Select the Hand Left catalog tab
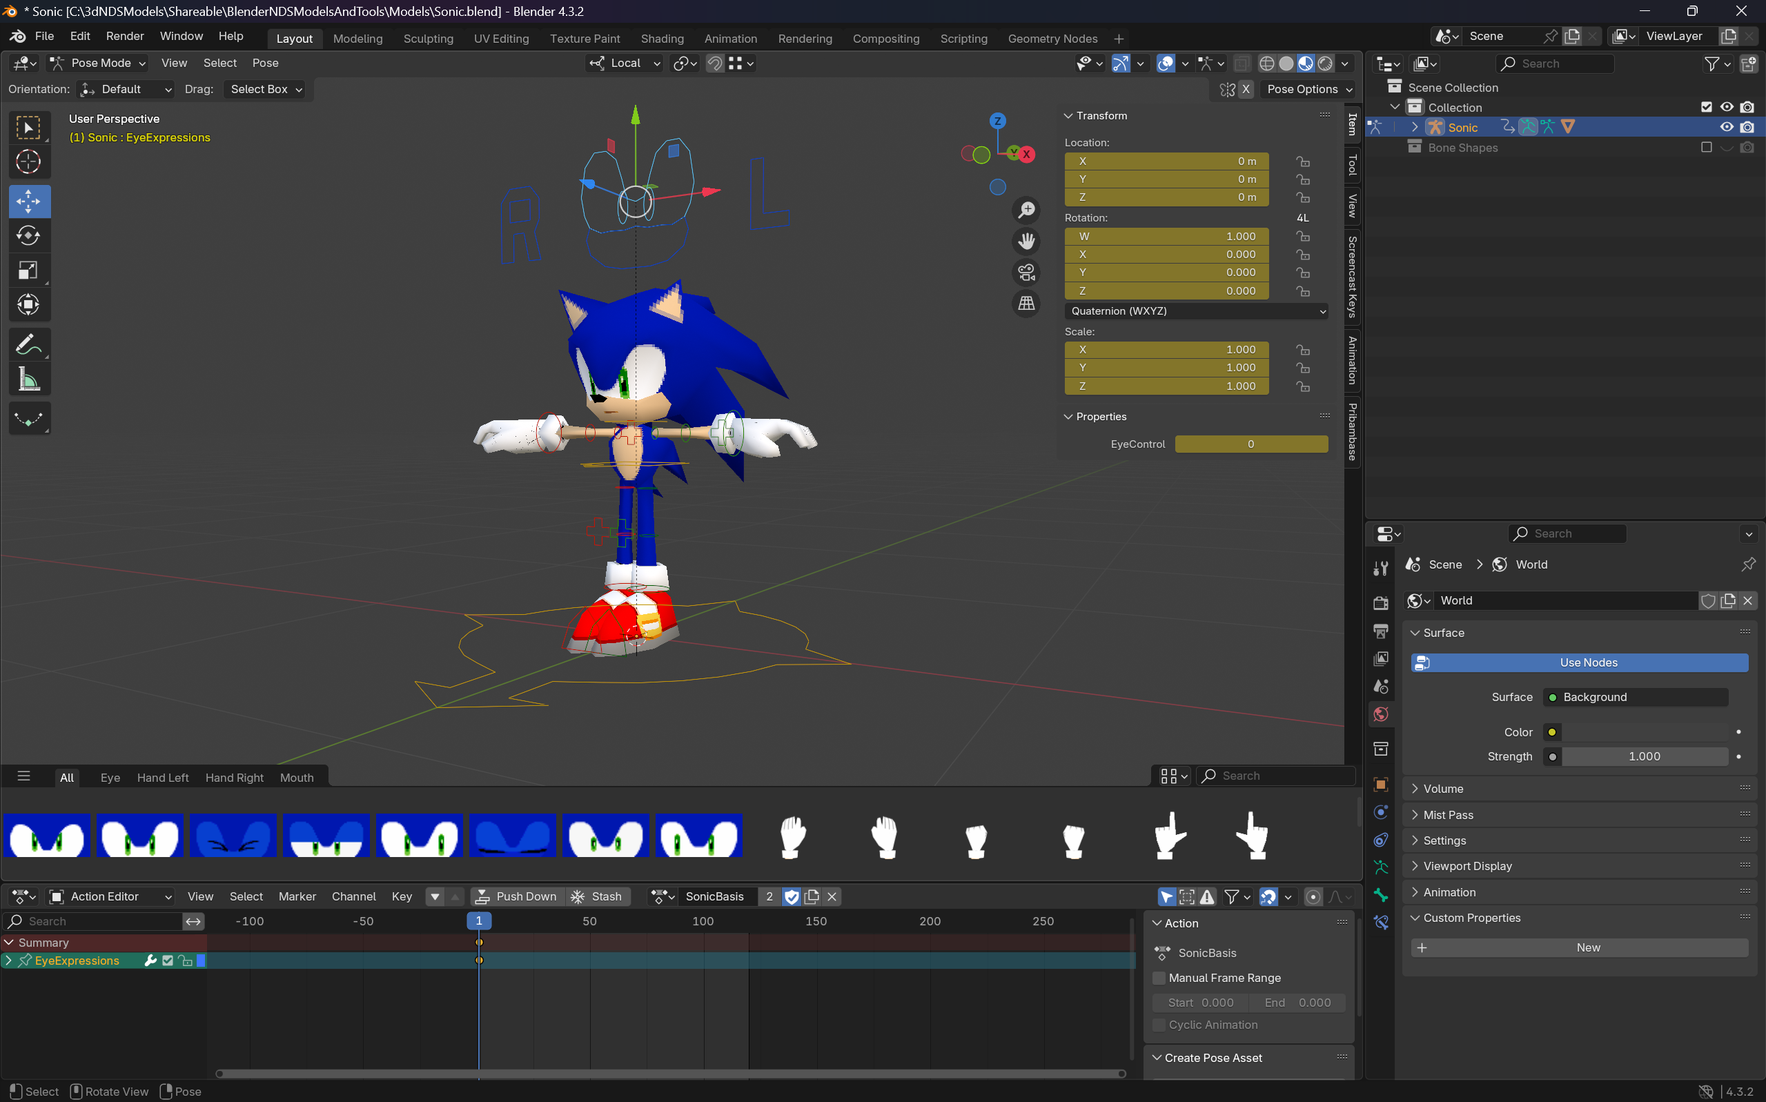The height and width of the screenshot is (1102, 1766). point(163,778)
